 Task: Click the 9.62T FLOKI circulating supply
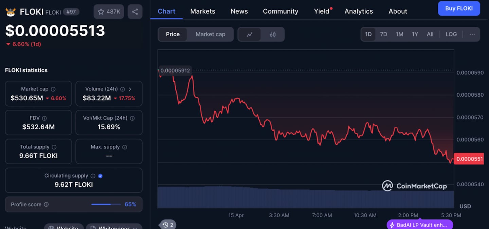tap(74, 185)
